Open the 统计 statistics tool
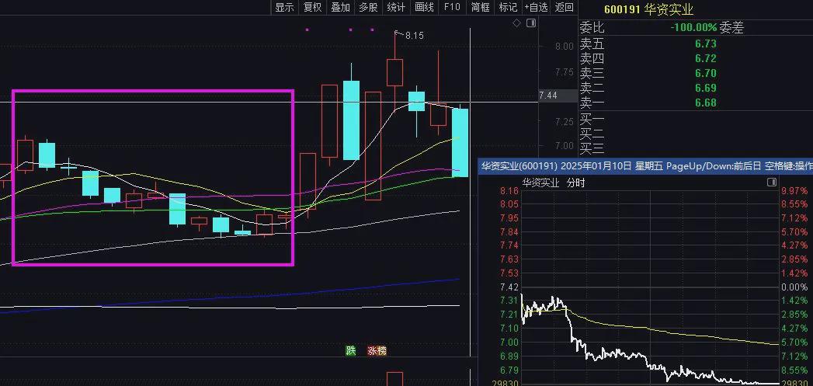Screen dimensions: 813x386 (x=396, y=7)
